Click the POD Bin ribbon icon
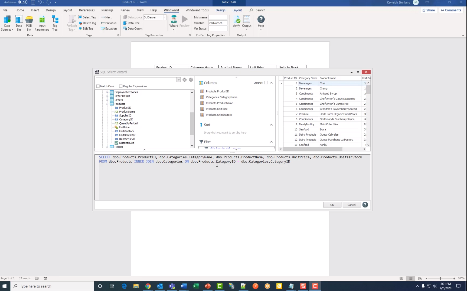Screen dimensions: 467x291 pyautogui.click(x=29, y=23)
